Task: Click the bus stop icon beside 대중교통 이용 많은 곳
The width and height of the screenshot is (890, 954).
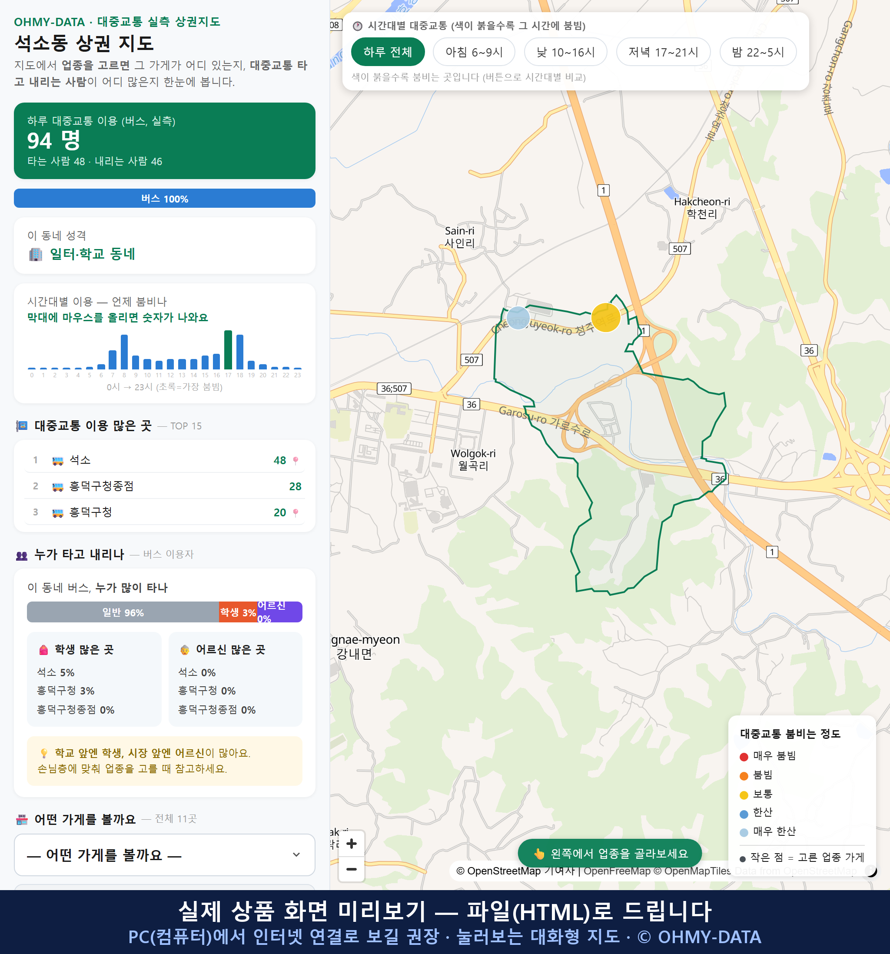Action: [22, 425]
